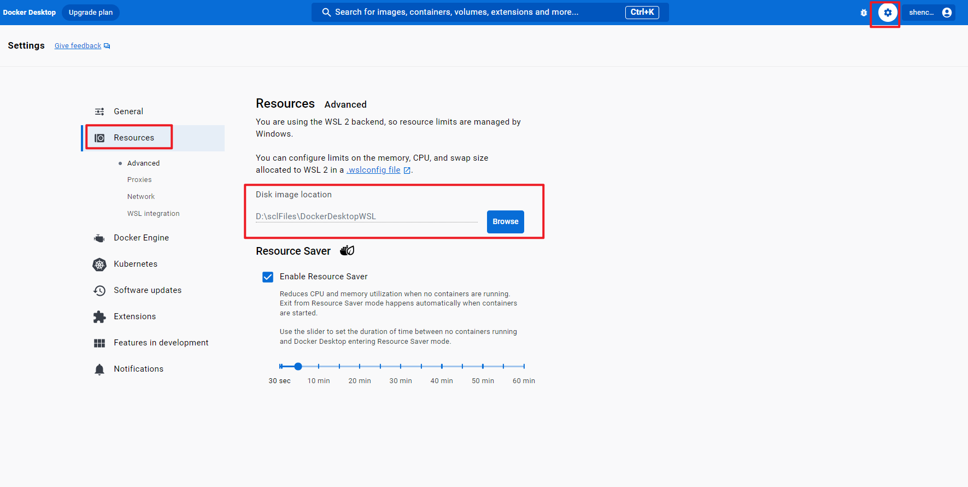Click the Resource Saver leaf icon
968x487 pixels.
coord(347,250)
